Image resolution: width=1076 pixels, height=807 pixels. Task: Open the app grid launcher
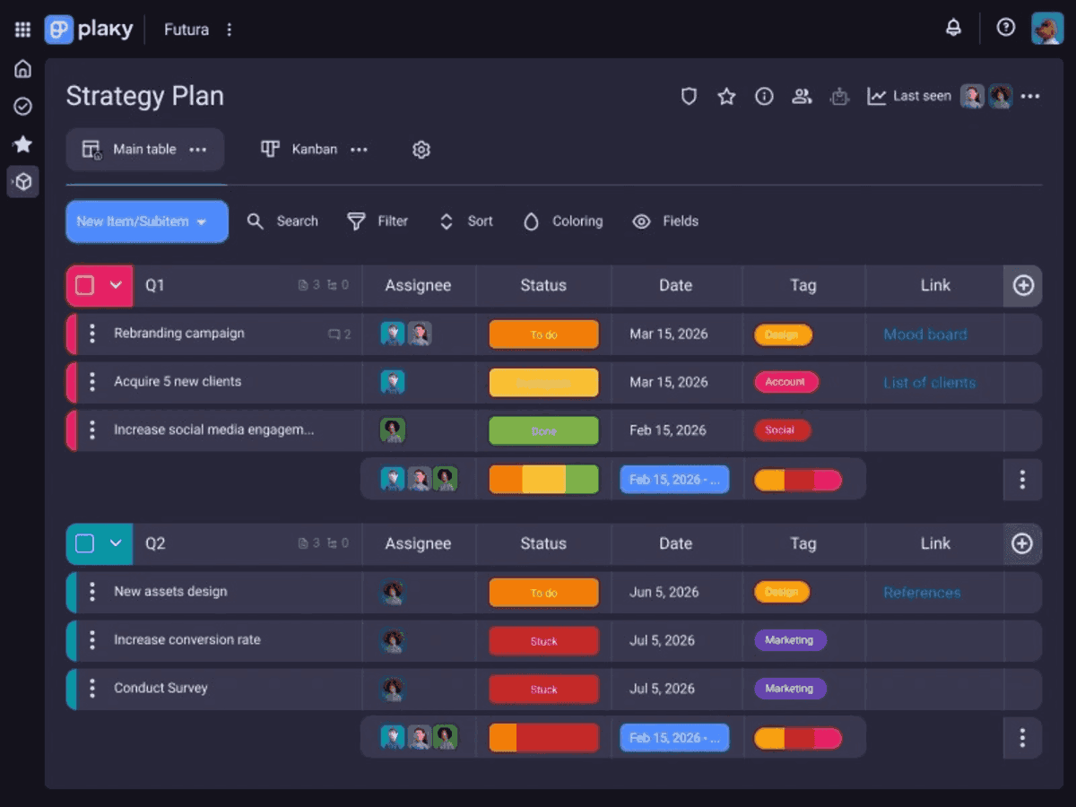pyautogui.click(x=22, y=30)
